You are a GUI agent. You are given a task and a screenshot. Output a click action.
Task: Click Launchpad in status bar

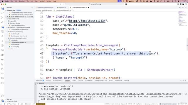(12, 104)
